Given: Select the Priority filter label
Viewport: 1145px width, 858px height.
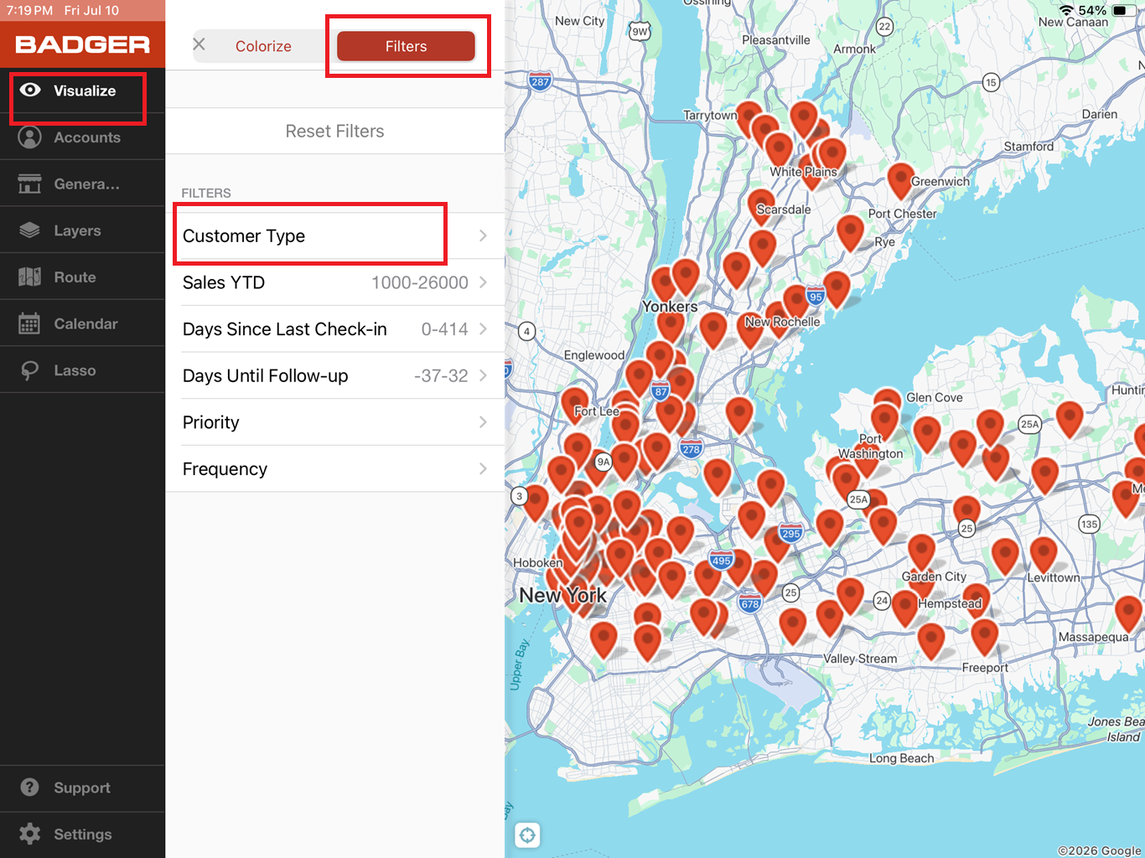Looking at the screenshot, I should pos(211,422).
